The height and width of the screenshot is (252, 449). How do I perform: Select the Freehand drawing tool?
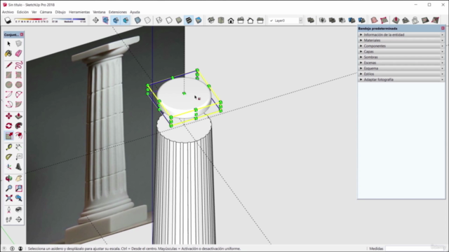(x=19, y=65)
